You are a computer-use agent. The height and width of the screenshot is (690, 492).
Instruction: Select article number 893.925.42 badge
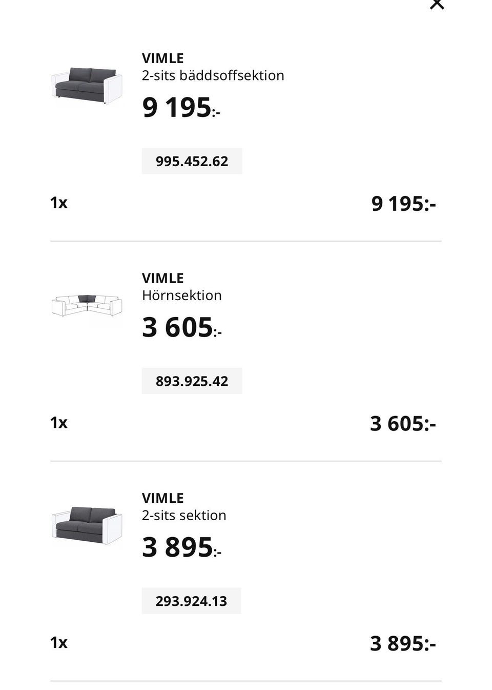point(192,381)
